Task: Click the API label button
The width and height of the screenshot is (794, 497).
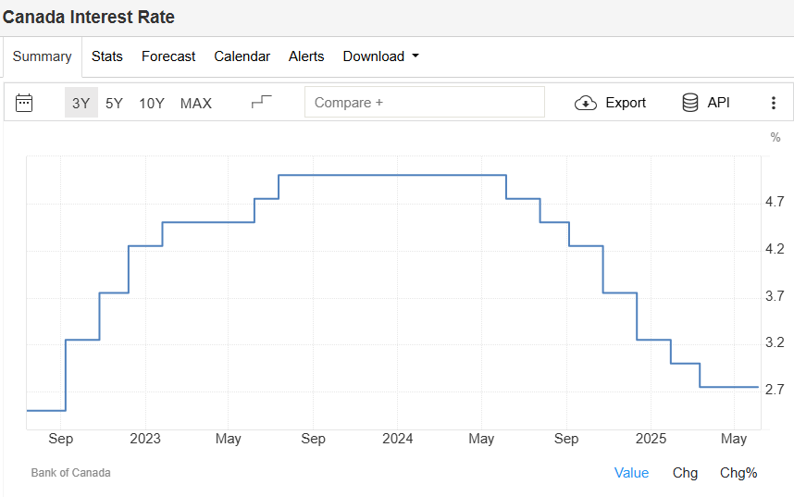Action: point(718,103)
